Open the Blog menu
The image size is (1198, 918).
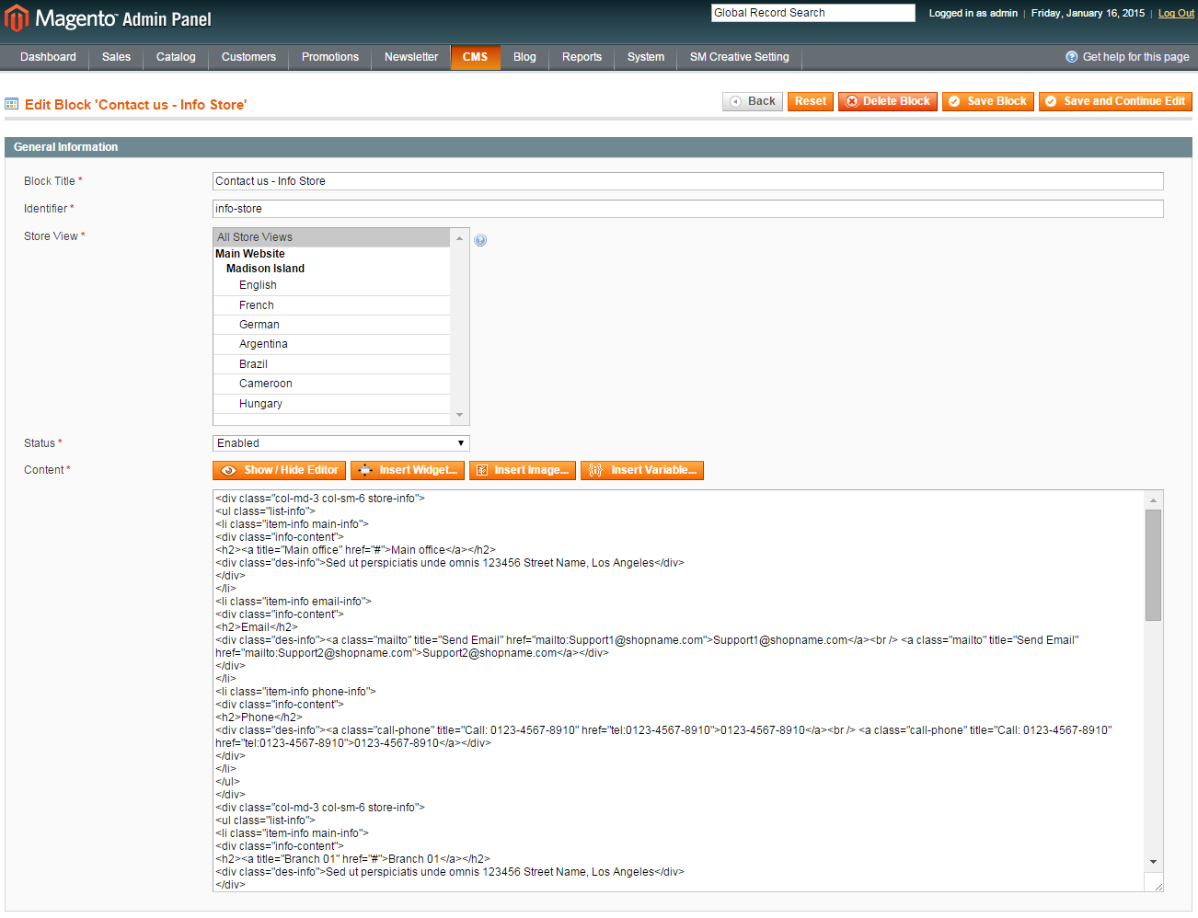click(x=524, y=57)
